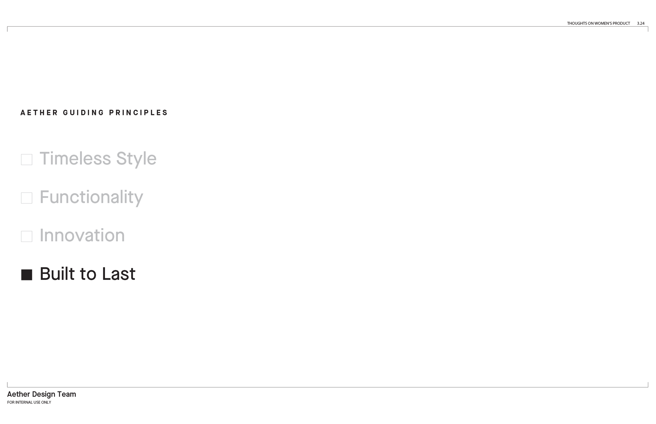
Task: Click the bottom horizontal rule line
Action: coord(328,387)
